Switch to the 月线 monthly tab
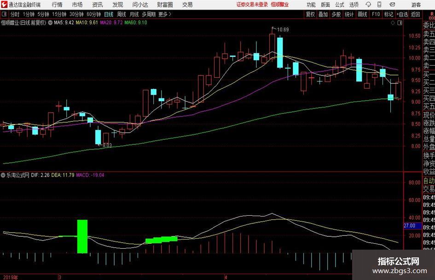The width and height of the screenshot is (435, 280). coord(134,14)
